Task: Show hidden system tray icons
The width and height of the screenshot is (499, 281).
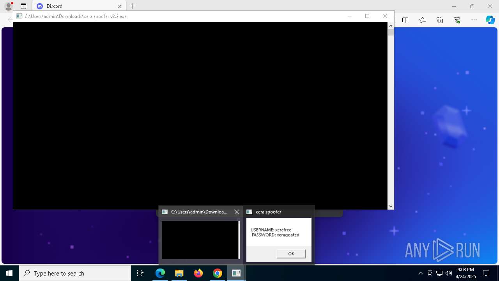Action: pos(420,273)
